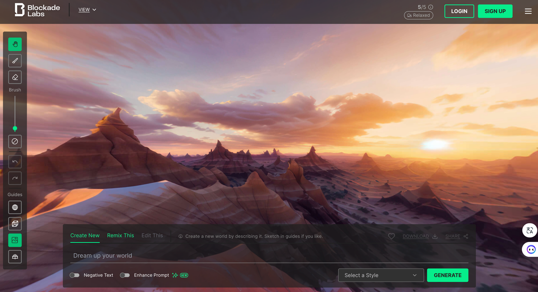The image size is (538, 292).
Task: Select the Hand/Pan tool
Action: click(15, 44)
